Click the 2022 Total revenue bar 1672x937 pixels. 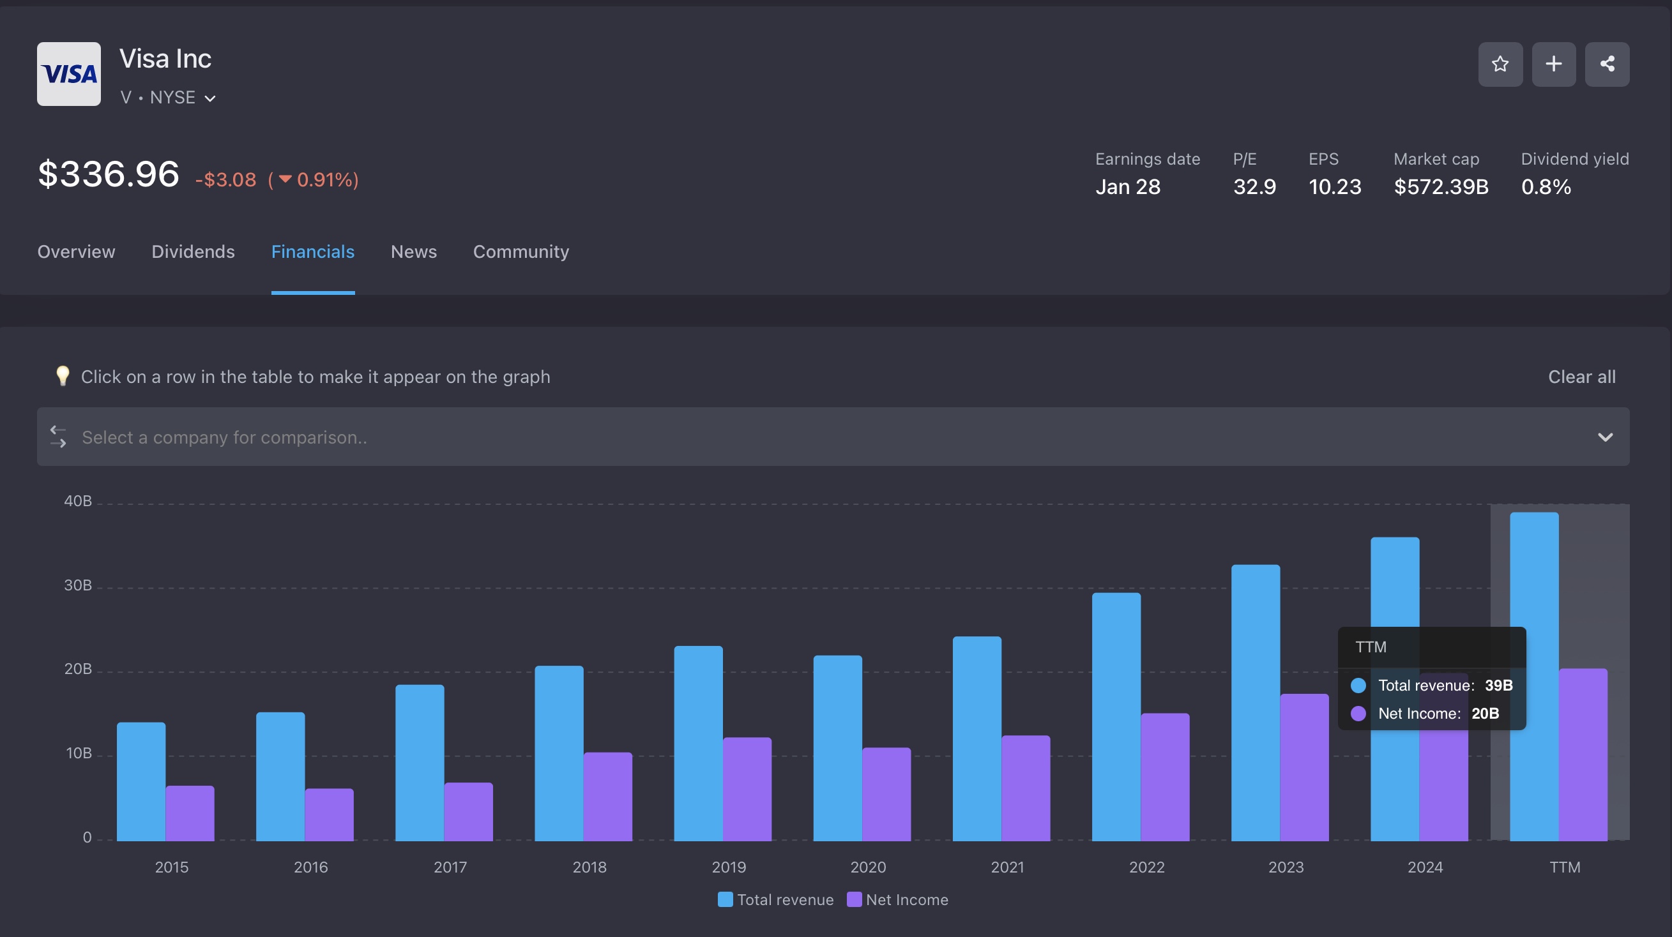(x=1116, y=717)
